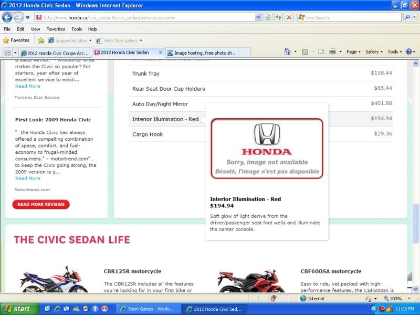This screenshot has height=315, width=420.
Task: Stop loading with the red X icon
Action: click(289, 17)
